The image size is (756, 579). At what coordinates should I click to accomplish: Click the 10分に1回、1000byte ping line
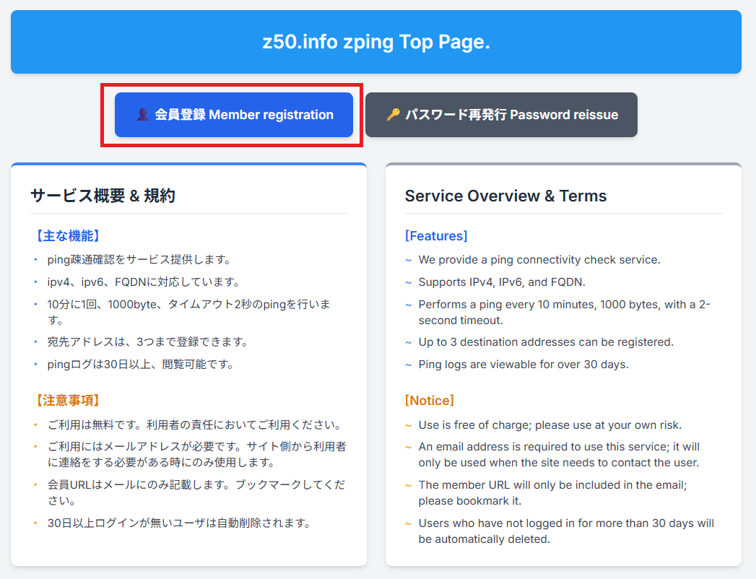coord(189,312)
